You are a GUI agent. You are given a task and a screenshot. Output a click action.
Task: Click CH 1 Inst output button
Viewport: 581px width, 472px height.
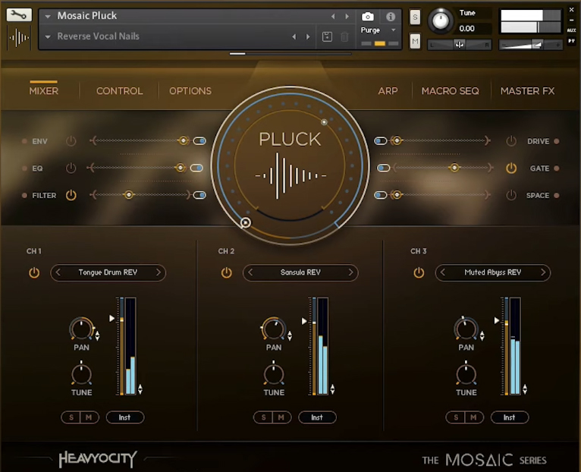125,417
